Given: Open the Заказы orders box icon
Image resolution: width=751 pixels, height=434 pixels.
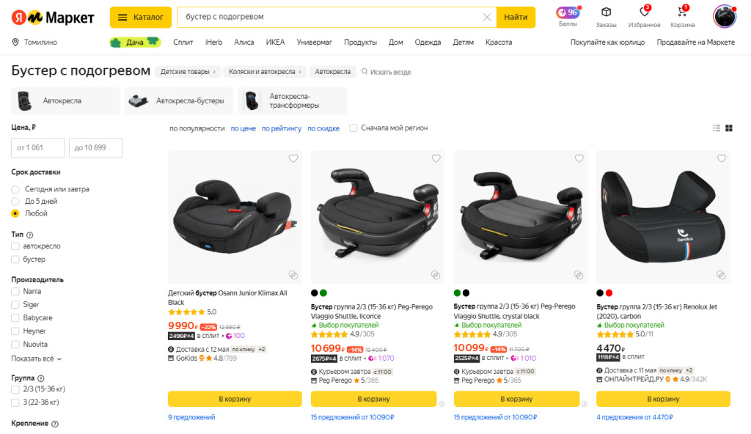Looking at the screenshot, I should (606, 13).
